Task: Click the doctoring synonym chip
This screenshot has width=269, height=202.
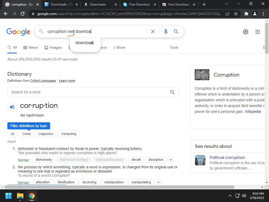Action: pos(89,182)
